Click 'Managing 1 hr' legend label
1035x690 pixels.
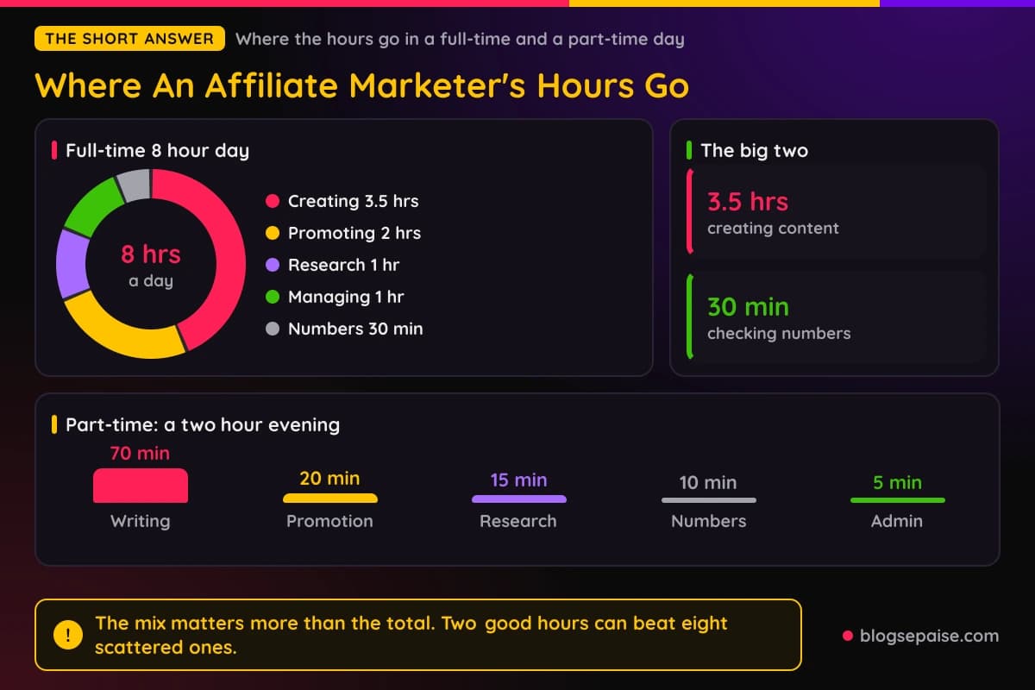pos(346,297)
